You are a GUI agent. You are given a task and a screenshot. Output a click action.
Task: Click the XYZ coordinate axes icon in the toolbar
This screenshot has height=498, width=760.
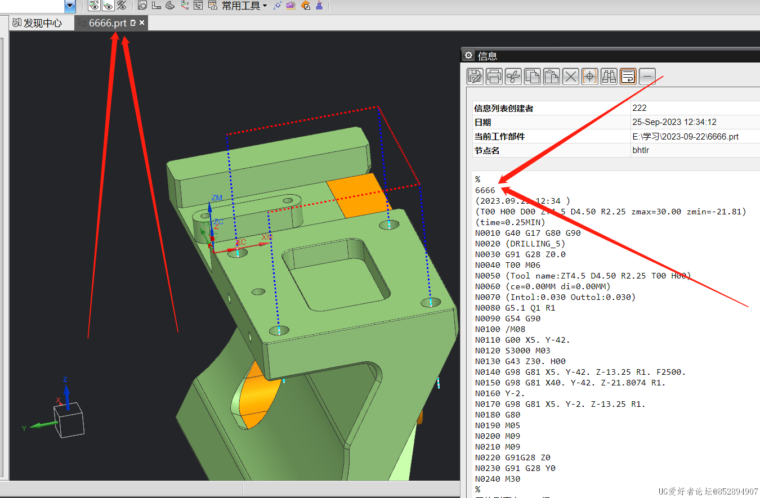click(185, 6)
